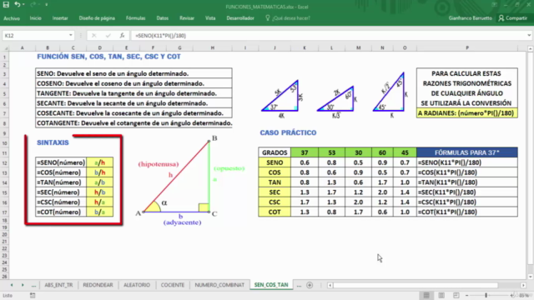Open the Revisar ribbon tab
This screenshot has height=300, width=534.
(x=187, y=18)
